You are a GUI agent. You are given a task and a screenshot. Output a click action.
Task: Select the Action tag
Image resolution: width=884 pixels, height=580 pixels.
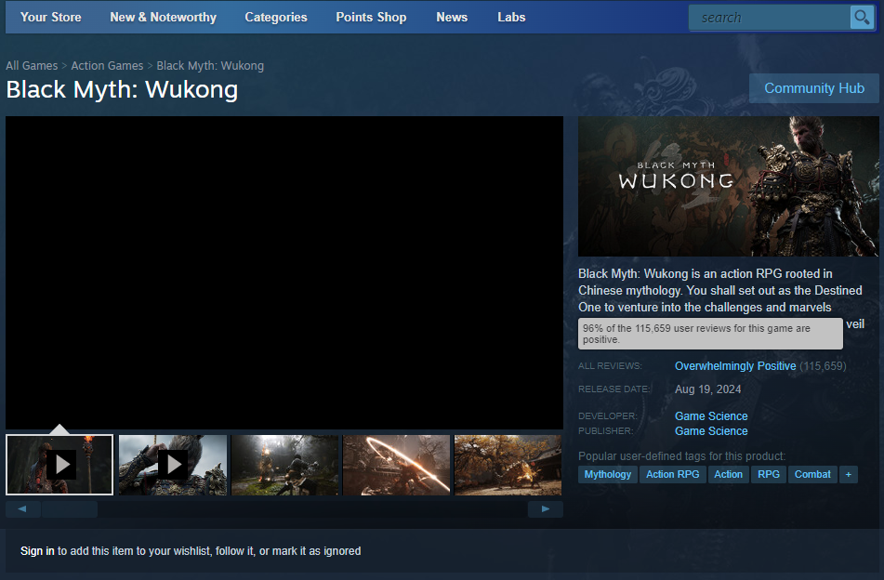coord(728,475)
